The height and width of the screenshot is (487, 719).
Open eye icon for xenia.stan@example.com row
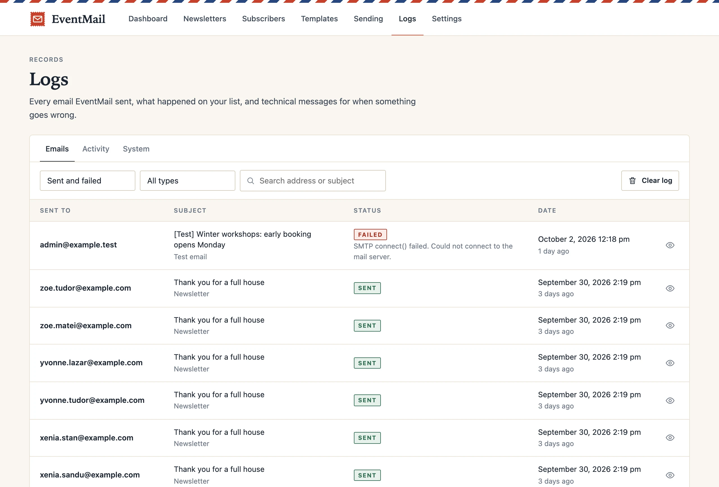pyautogui.click(x=670, y=438)
